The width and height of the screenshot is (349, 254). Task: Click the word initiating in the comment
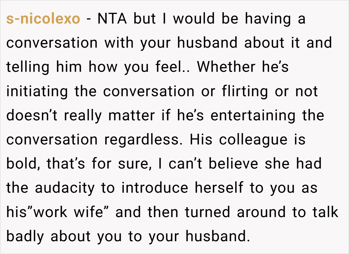37,92
